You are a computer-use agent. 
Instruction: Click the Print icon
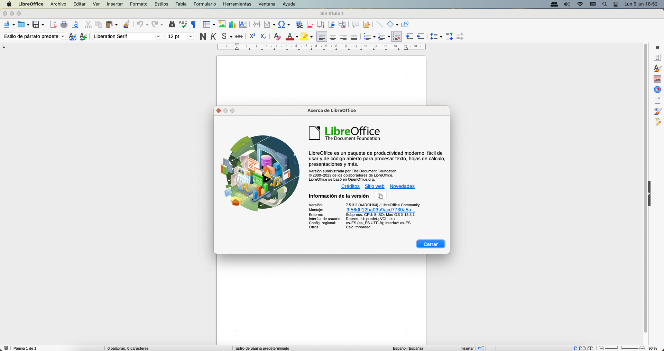[x=64, y=24]
